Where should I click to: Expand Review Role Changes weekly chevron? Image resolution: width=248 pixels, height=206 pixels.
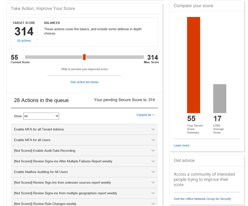click(x=153, y=204)
